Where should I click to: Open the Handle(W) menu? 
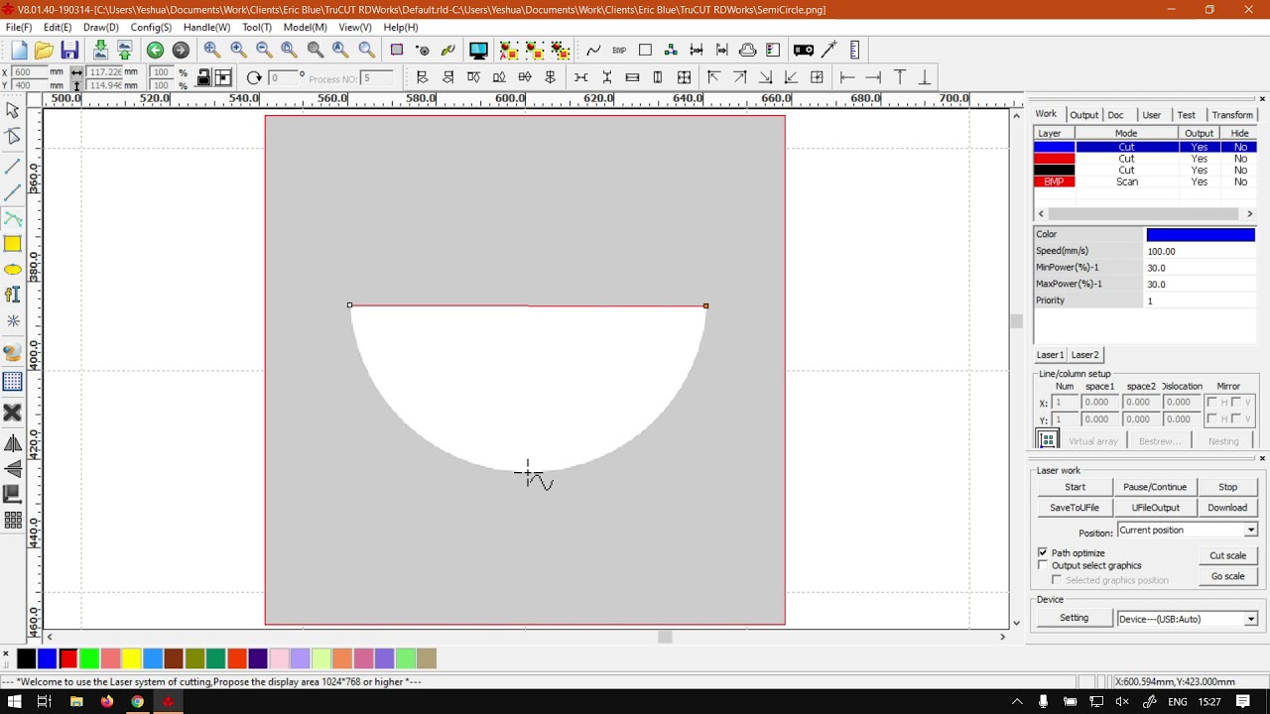tap(206, 27)
